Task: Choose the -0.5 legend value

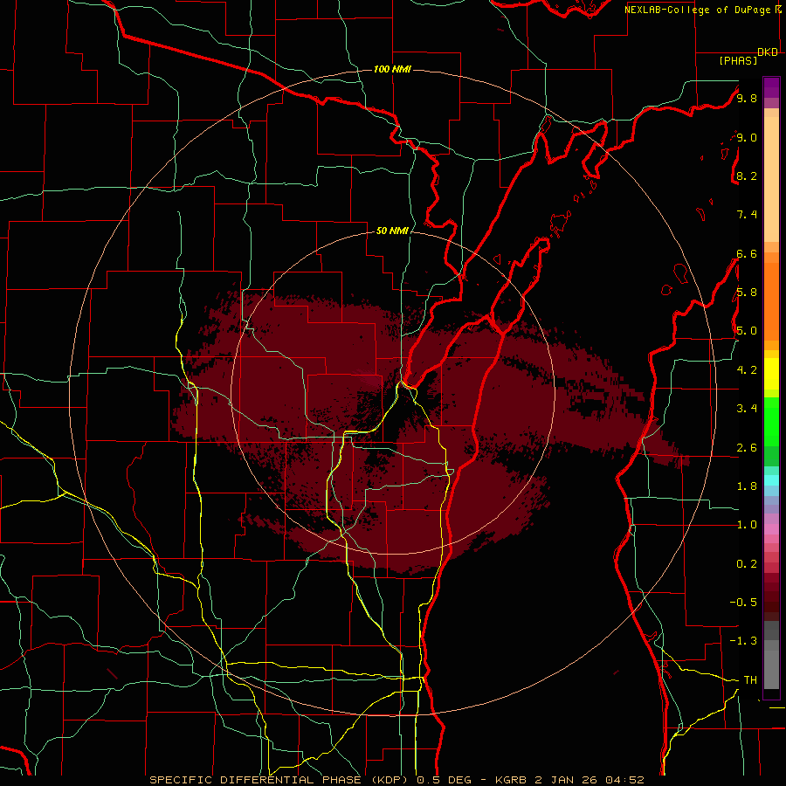Action: [743, 603]
